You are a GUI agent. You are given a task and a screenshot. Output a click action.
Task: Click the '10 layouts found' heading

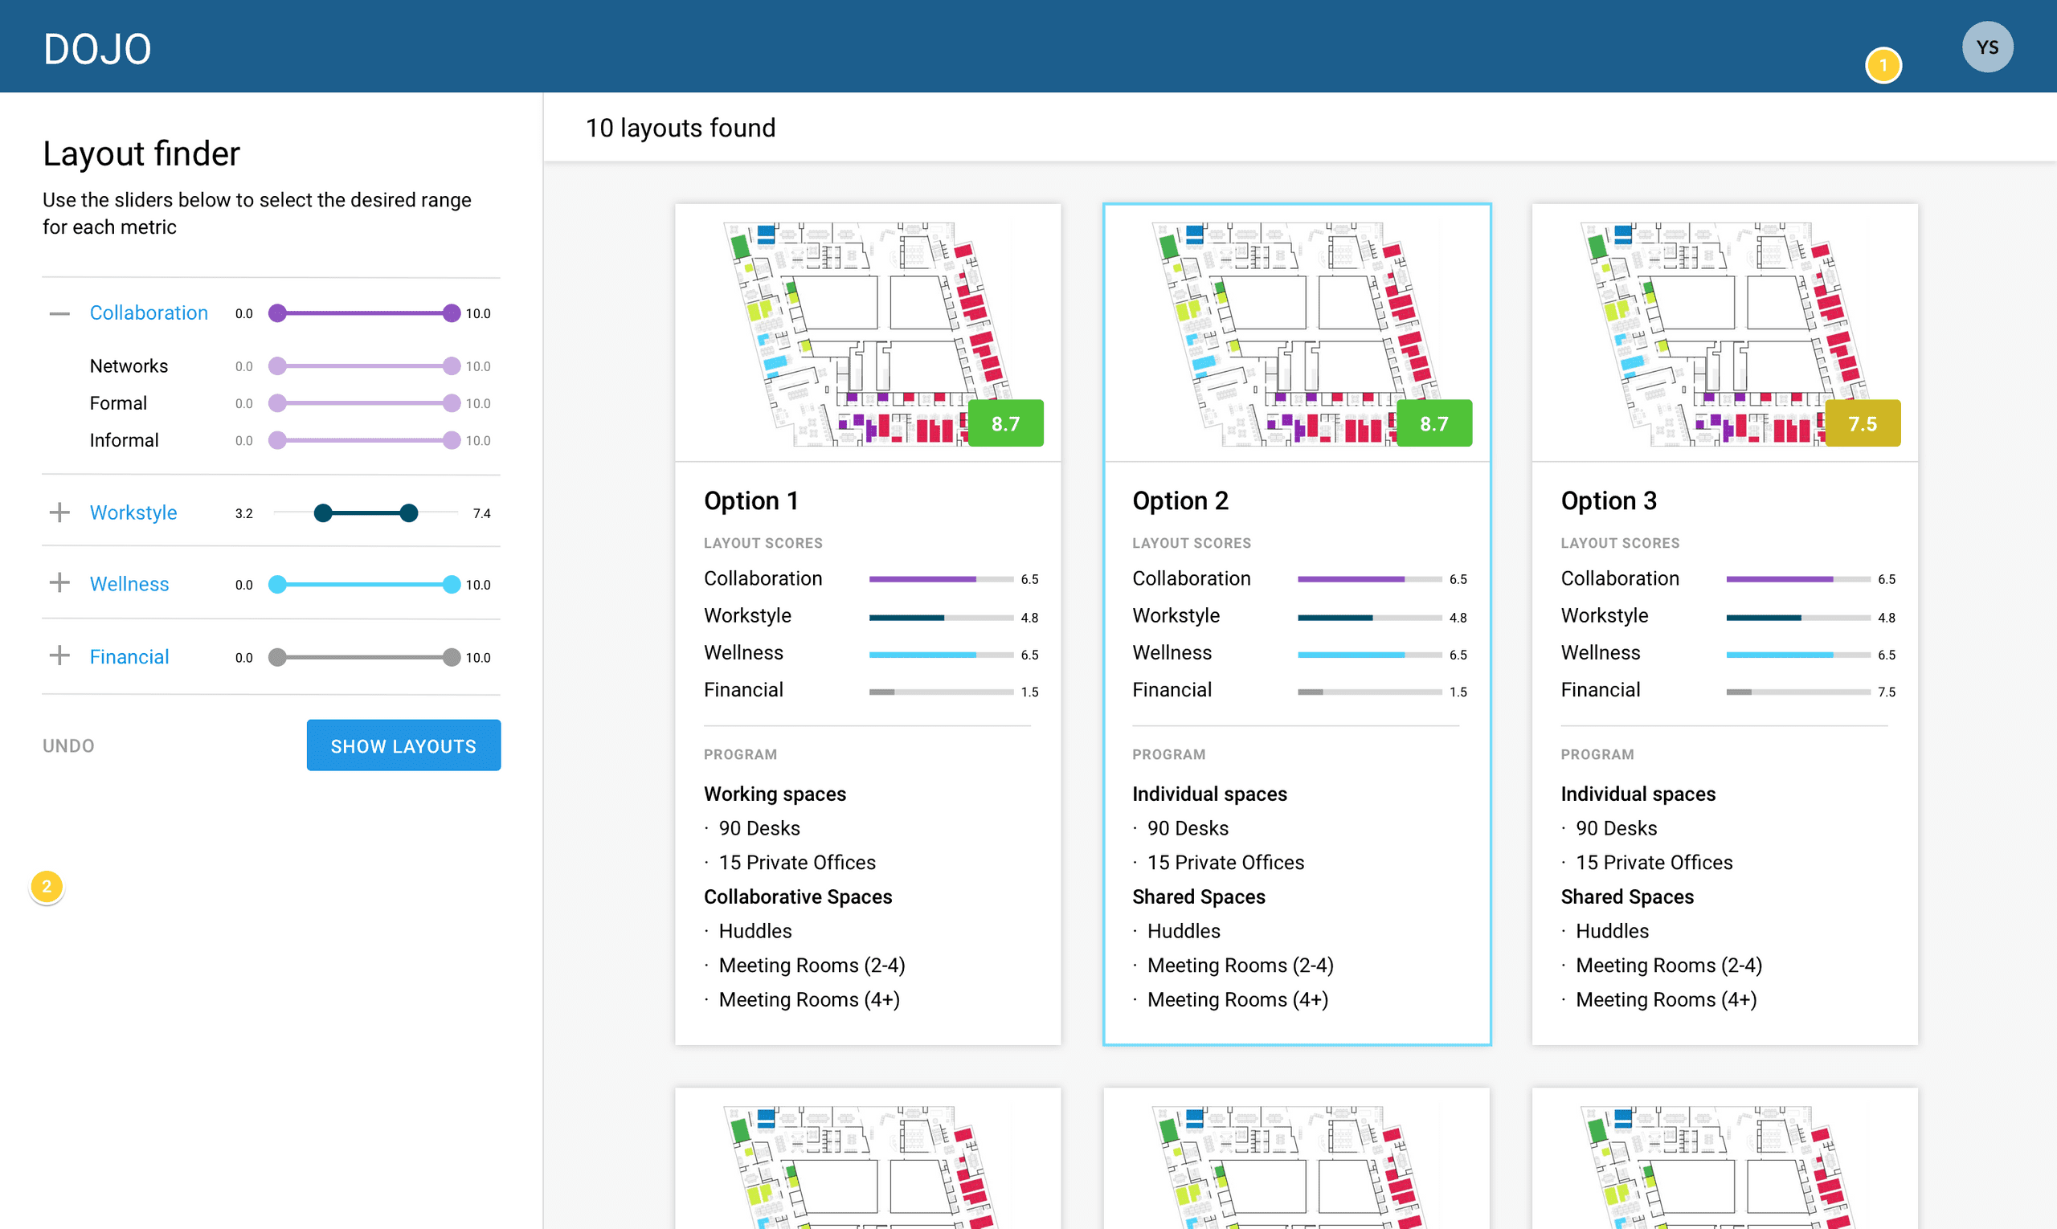pos(680,128)
